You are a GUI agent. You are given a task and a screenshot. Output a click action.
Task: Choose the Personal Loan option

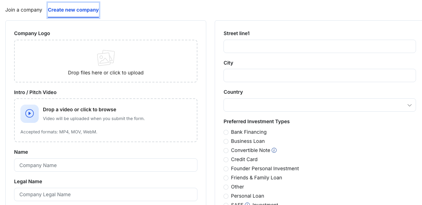point(226,196)
